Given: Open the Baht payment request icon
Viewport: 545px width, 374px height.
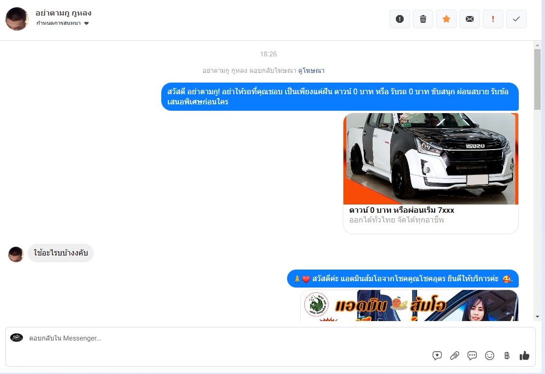Looking at the screenshot, I should 507,355.
